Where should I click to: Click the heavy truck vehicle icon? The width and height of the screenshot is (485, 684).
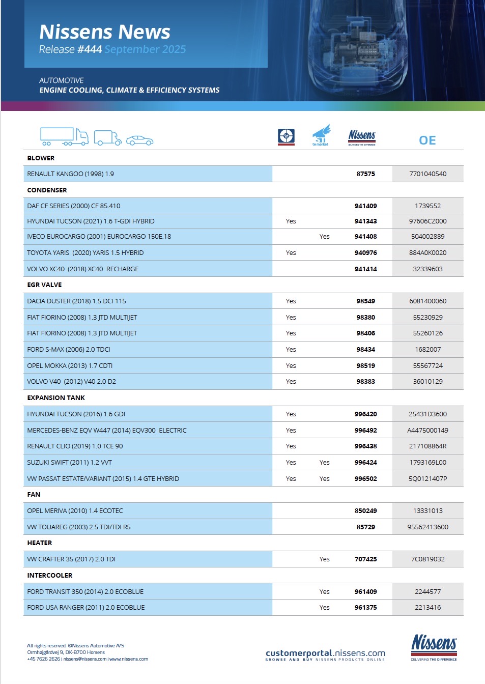(64, 136)
